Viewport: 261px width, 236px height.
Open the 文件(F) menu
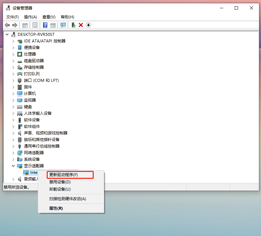coord(12,17)
